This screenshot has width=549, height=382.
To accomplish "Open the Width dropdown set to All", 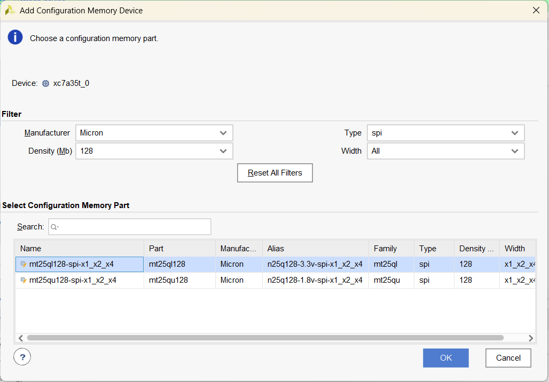I will click(x=446, y=151).
